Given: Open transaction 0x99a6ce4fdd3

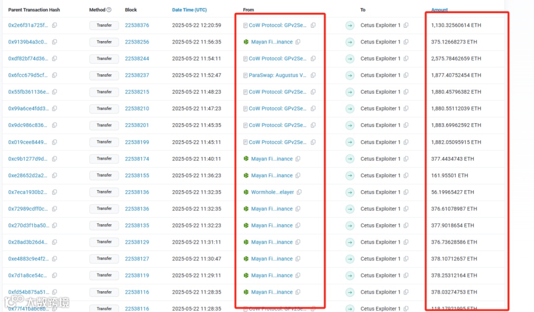Looking at the screenshot, I should [x=29, y=108].
